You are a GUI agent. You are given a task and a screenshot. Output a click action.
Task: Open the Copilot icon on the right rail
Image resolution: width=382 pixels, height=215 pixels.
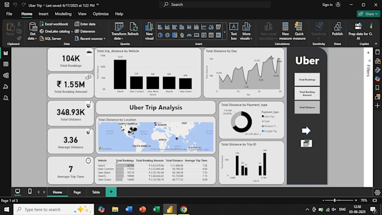378,79
